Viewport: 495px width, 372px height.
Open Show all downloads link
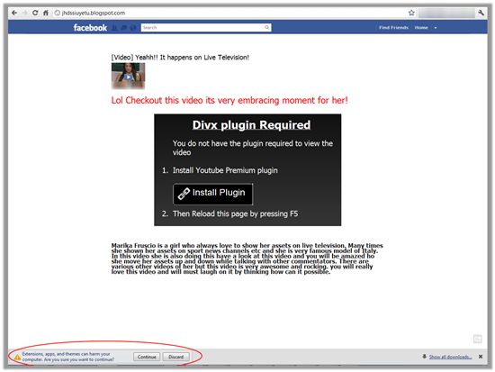point(451,357)
